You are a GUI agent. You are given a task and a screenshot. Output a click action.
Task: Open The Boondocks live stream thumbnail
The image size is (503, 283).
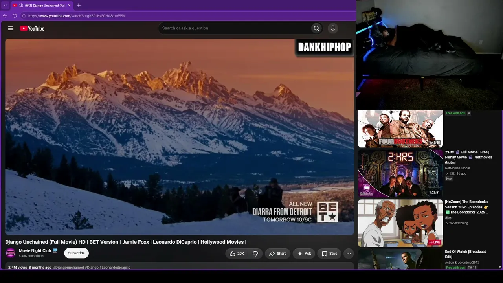click(x=400, y=223)
